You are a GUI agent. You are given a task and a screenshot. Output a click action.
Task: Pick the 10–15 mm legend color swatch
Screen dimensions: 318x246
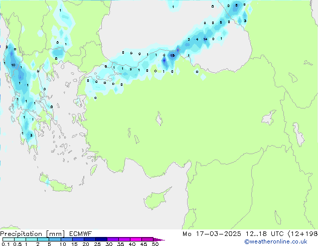(67, 239)
